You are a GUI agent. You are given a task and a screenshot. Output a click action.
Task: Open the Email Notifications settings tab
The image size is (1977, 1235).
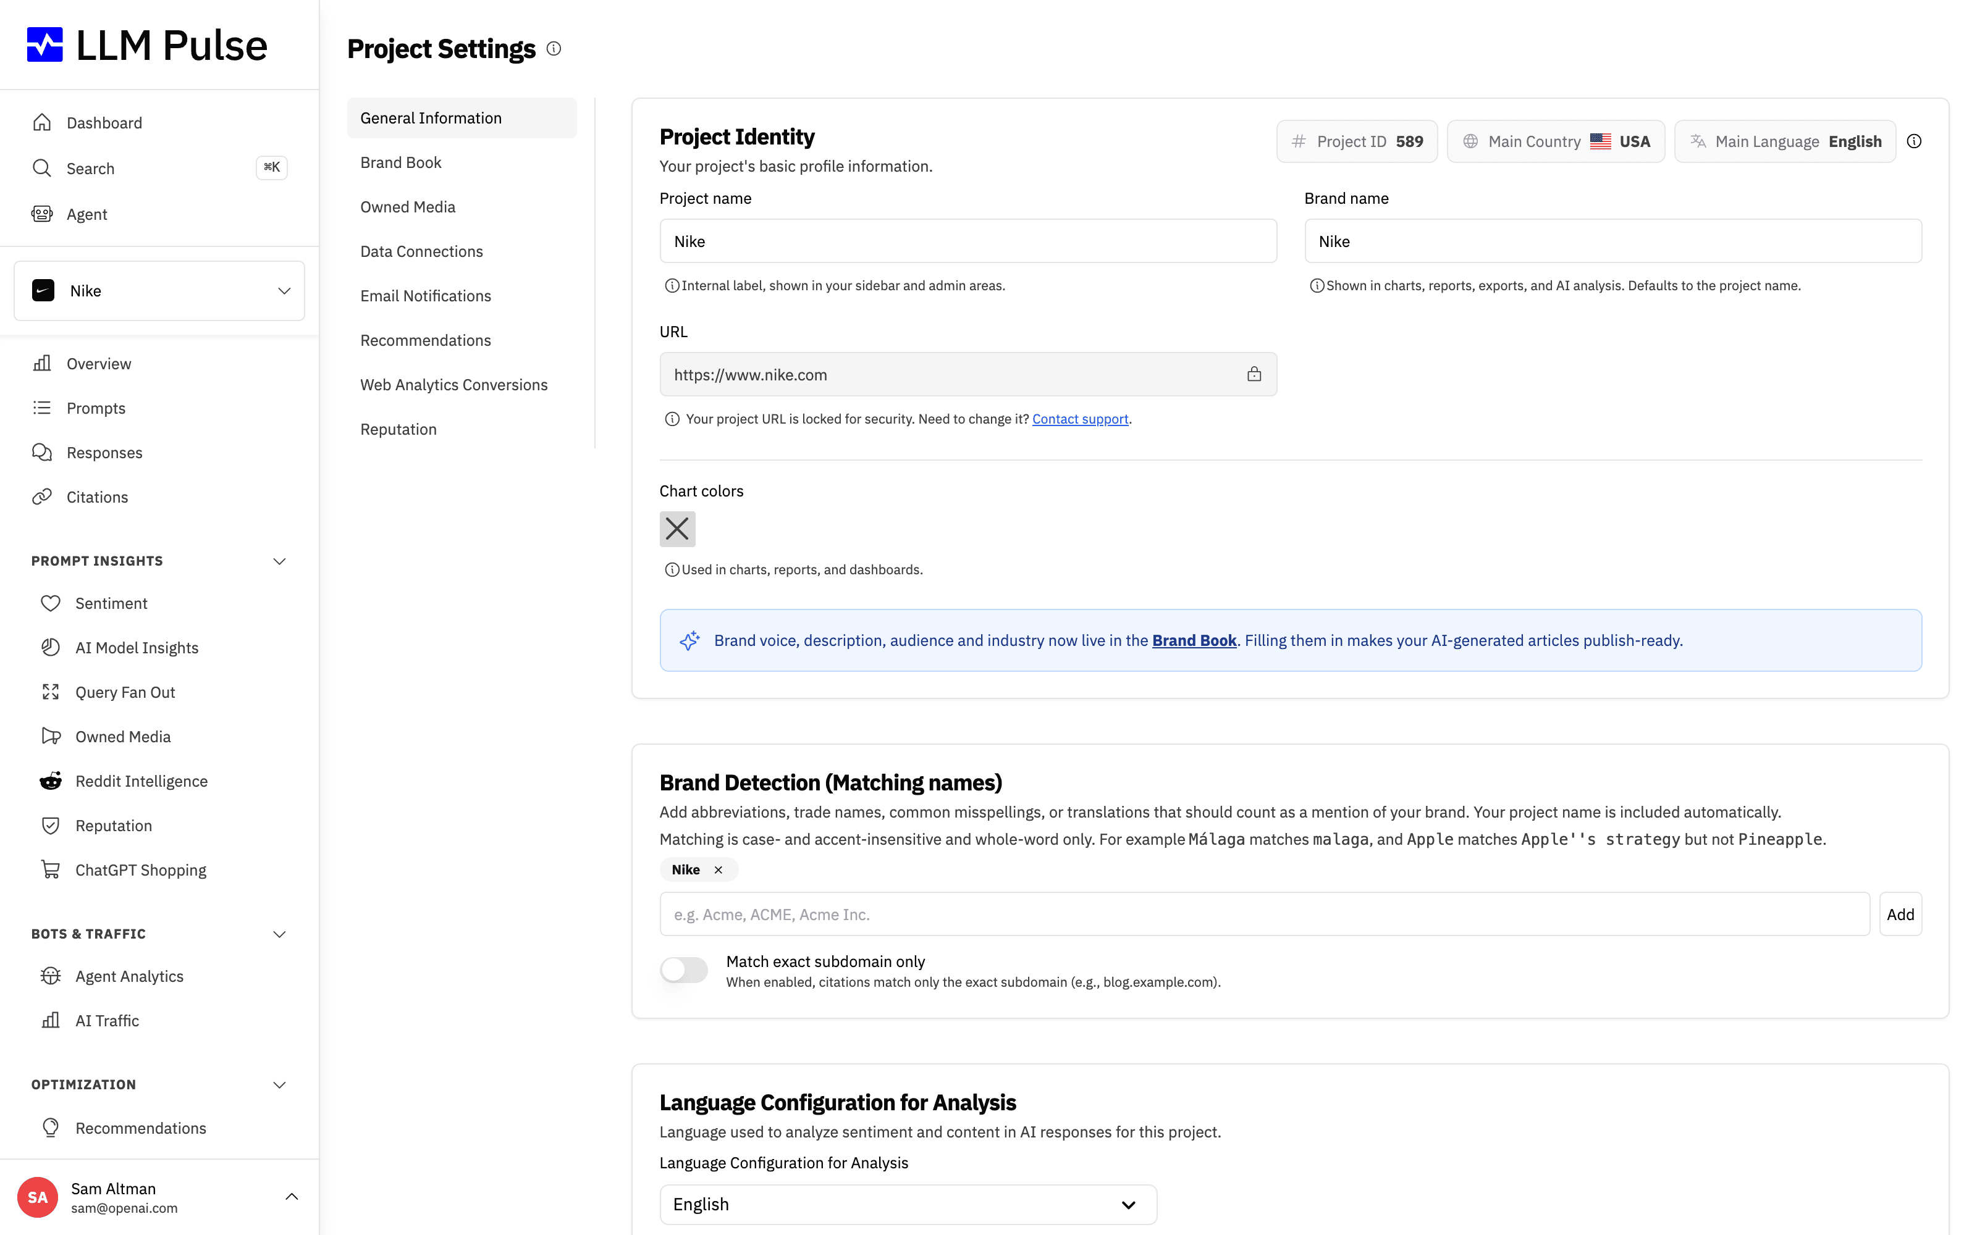[x=462, y=296]
